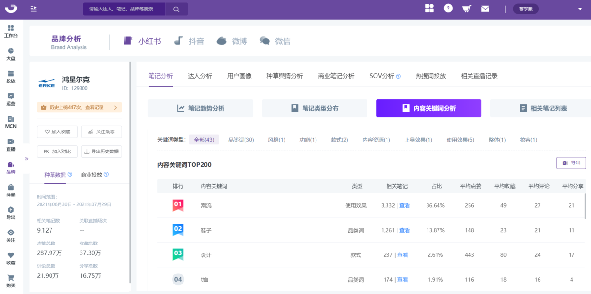Select the 全部(43) keyword type filter

point(204,140)
